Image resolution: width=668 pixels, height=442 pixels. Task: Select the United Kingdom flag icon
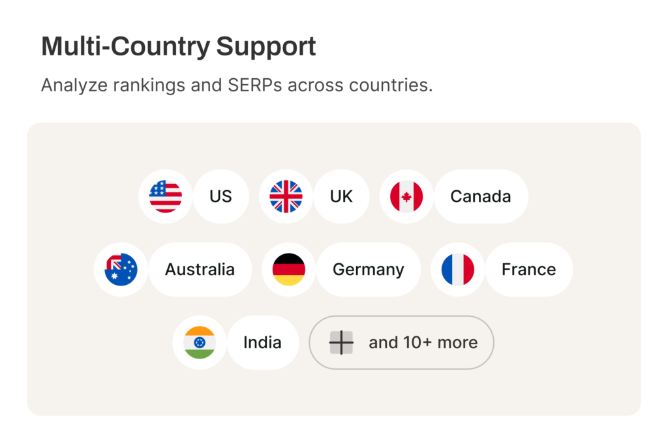point(286,196)
